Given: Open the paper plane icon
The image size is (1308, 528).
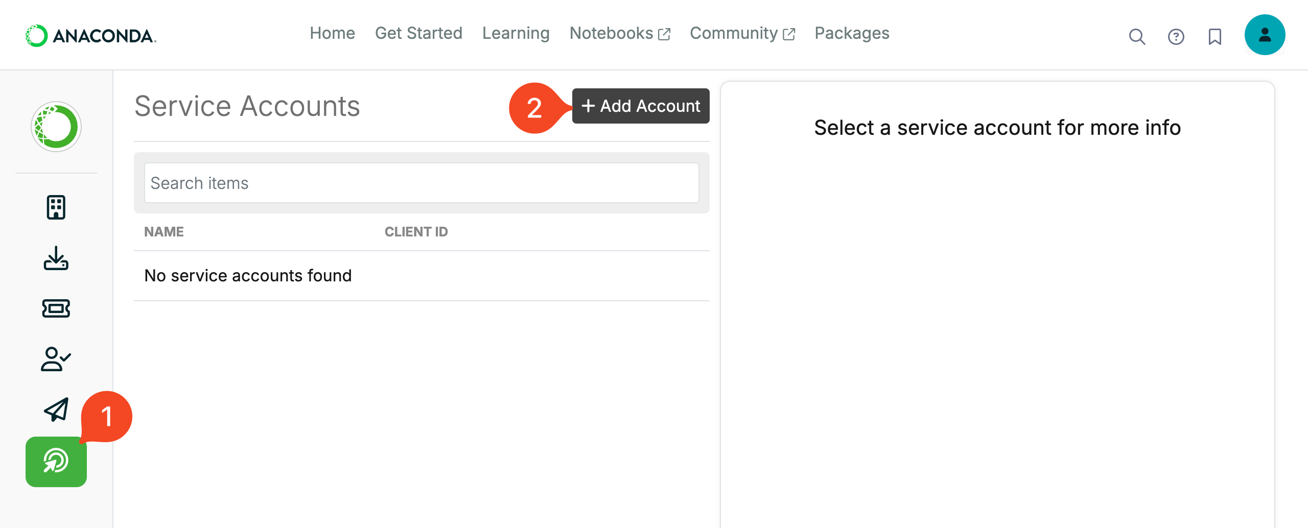Looking at the screenshot, I should (x=56, y=410).
